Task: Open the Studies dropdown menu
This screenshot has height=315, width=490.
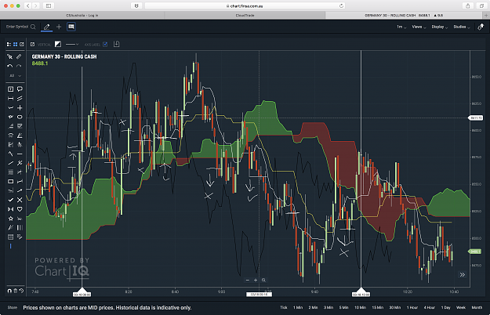Action: click(x=462, y=27)
